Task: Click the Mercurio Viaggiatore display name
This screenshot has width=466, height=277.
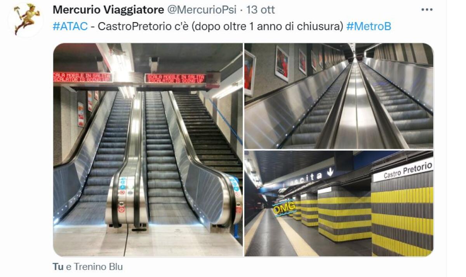Action: click(x=108, y=9)
